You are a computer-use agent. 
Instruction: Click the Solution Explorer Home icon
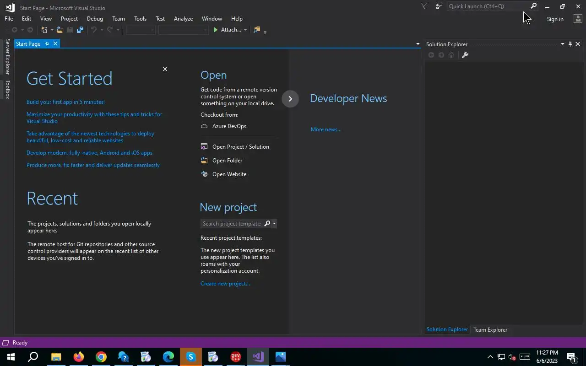[451, 55]
